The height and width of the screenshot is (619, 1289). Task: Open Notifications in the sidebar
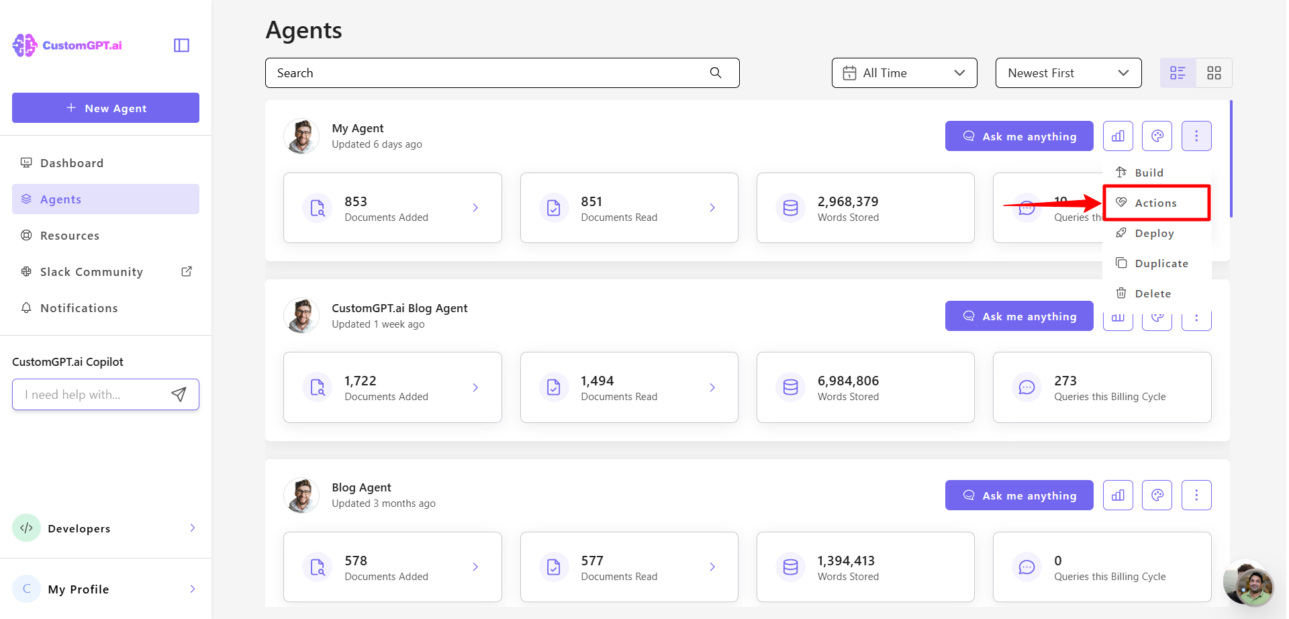(105, 308)
